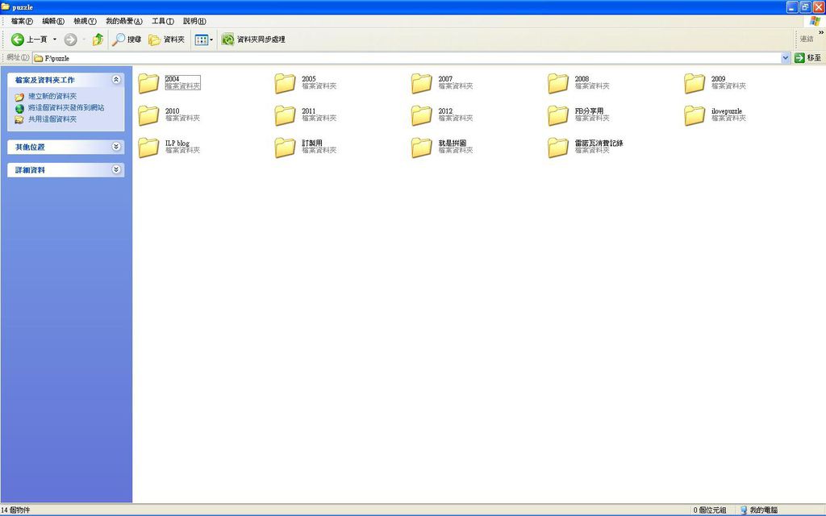
Task: Expand the 其他位置 panel
Action: click(116, 147)
